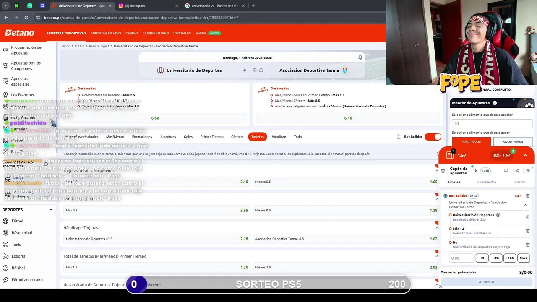
Task: Open the Jugadores market tab
Action: point(168,137)
